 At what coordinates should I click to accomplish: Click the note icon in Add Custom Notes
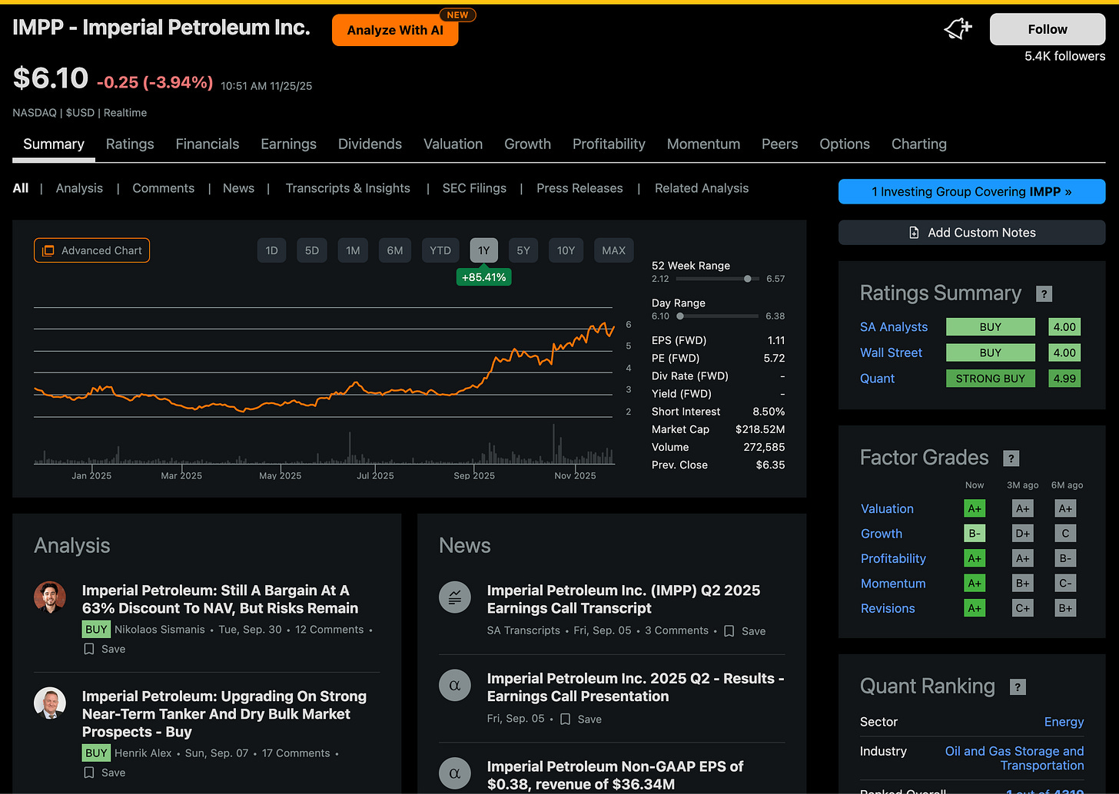[914, 233]
